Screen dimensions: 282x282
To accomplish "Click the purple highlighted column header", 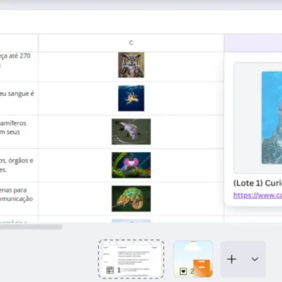I will (253, 43).
